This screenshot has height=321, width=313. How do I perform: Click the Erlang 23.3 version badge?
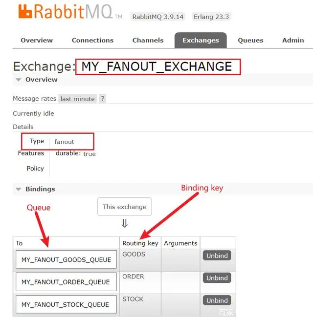point(211,17)
